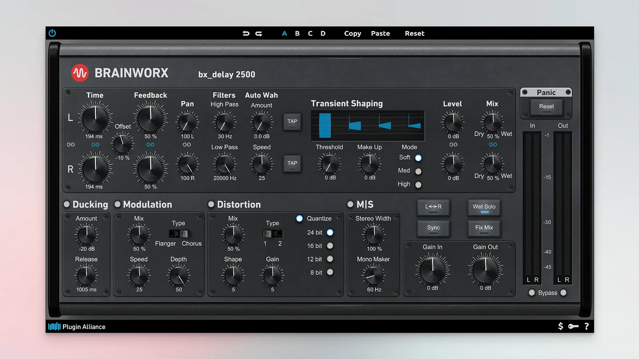Click the upper TAP button

(x=292, y=122)
